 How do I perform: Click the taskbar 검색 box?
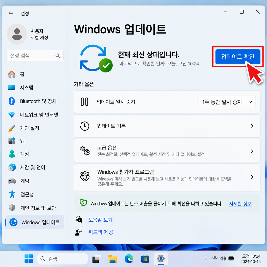click(x=63, y=259)
